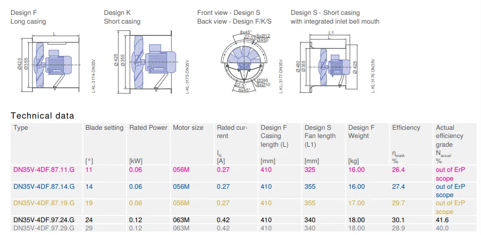
Task: Click the 41.6 efficiency grade value
Action: pos(442,220)
